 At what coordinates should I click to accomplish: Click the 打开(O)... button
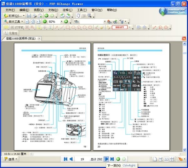pos(13,16)
